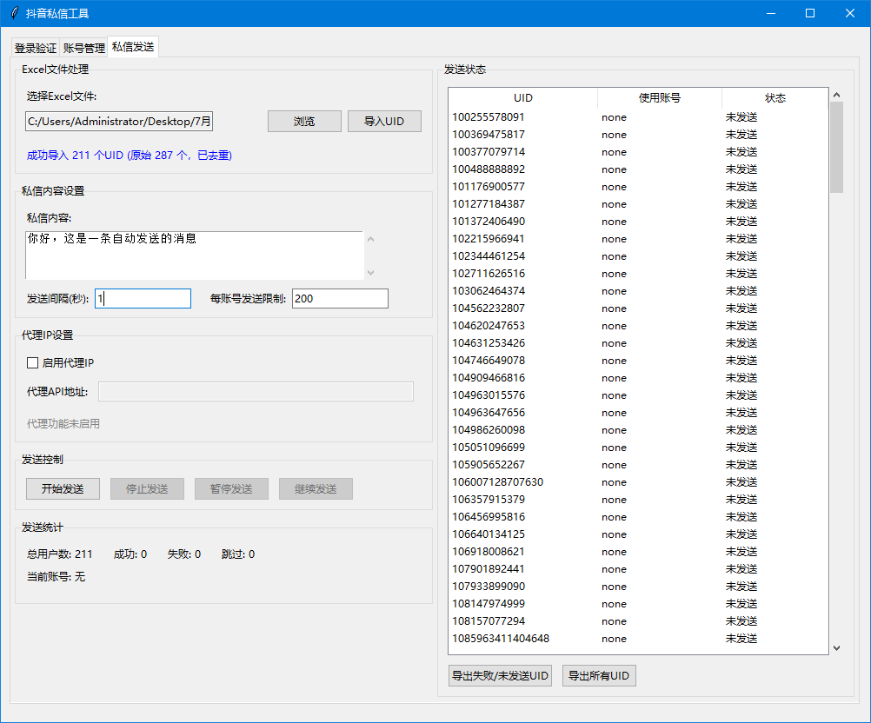871x723 pixels.
Task: Select row with UID 104631253426
Action: pos(638,343)
